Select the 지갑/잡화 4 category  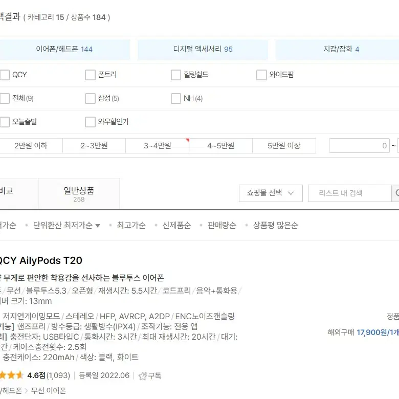[338, 50]
